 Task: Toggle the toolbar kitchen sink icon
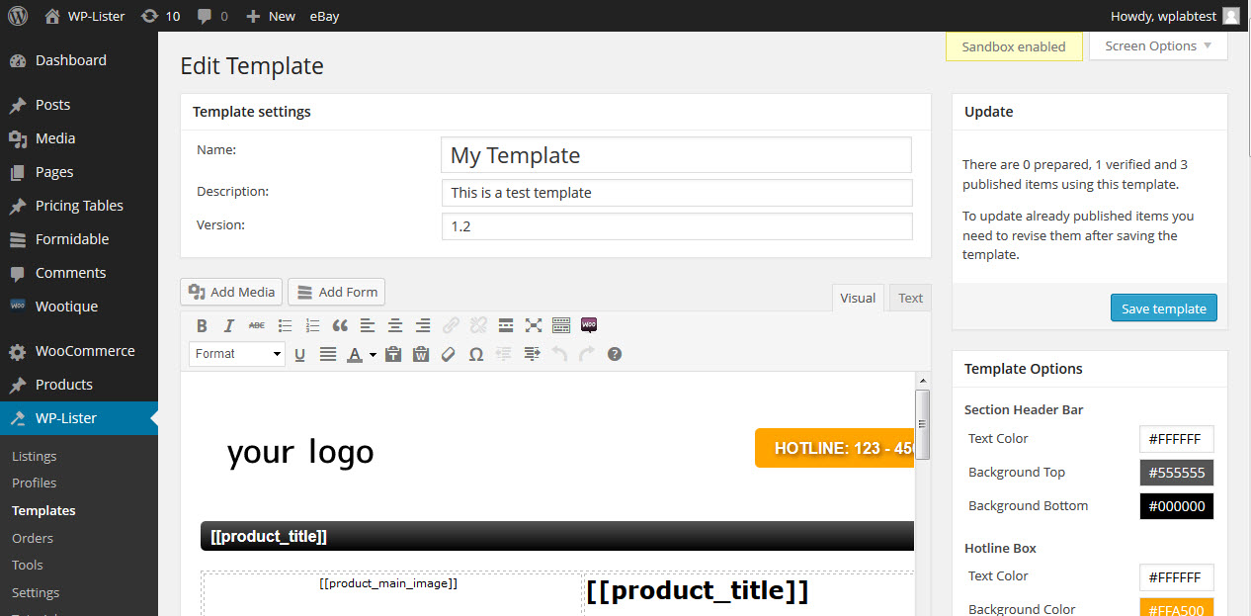click(x=561, y=325)
